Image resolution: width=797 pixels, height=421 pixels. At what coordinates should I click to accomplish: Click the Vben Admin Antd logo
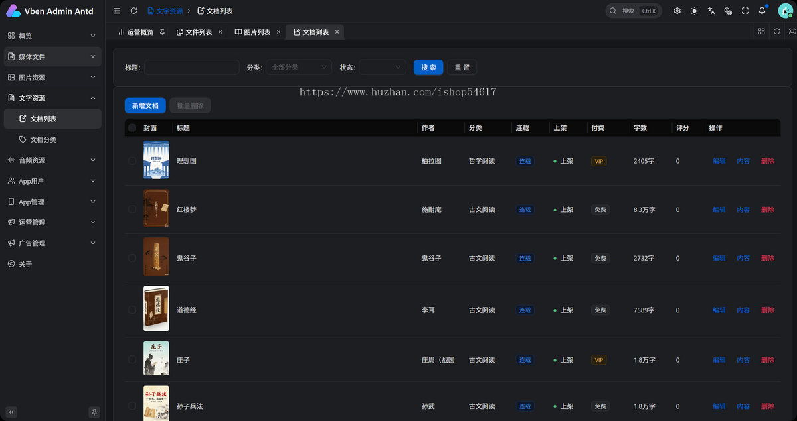[x=50, y=11]
